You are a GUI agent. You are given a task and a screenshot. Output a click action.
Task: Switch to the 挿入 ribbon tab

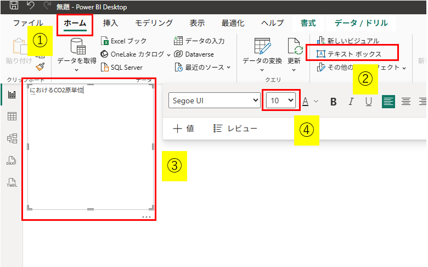tap(110, 23)
